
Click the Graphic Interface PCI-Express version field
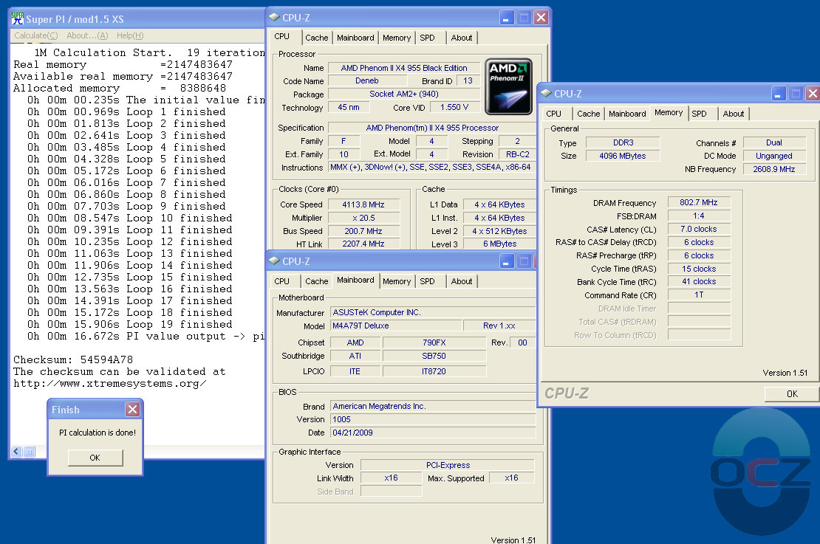[x=448, y=465]
